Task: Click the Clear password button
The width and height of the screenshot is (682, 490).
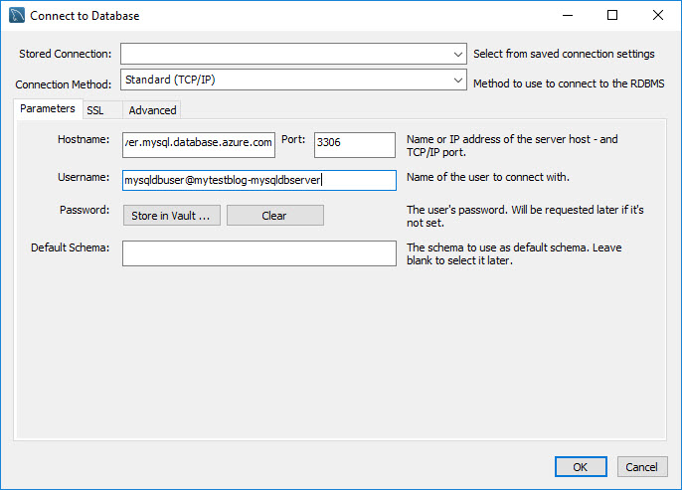Action: (x=274, y=216)
